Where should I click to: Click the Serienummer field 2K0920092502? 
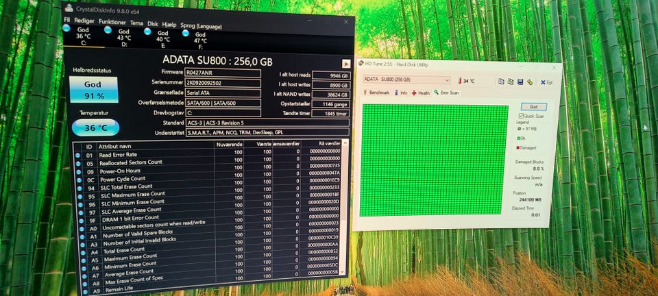coord(223,84)
